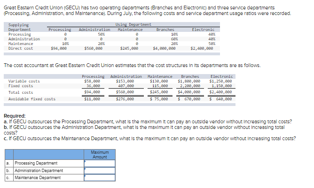Click the 'Total costs' row label

21,92
